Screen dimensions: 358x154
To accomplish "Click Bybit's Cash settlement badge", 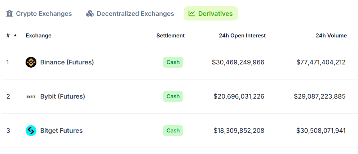I will coord(173,96).
